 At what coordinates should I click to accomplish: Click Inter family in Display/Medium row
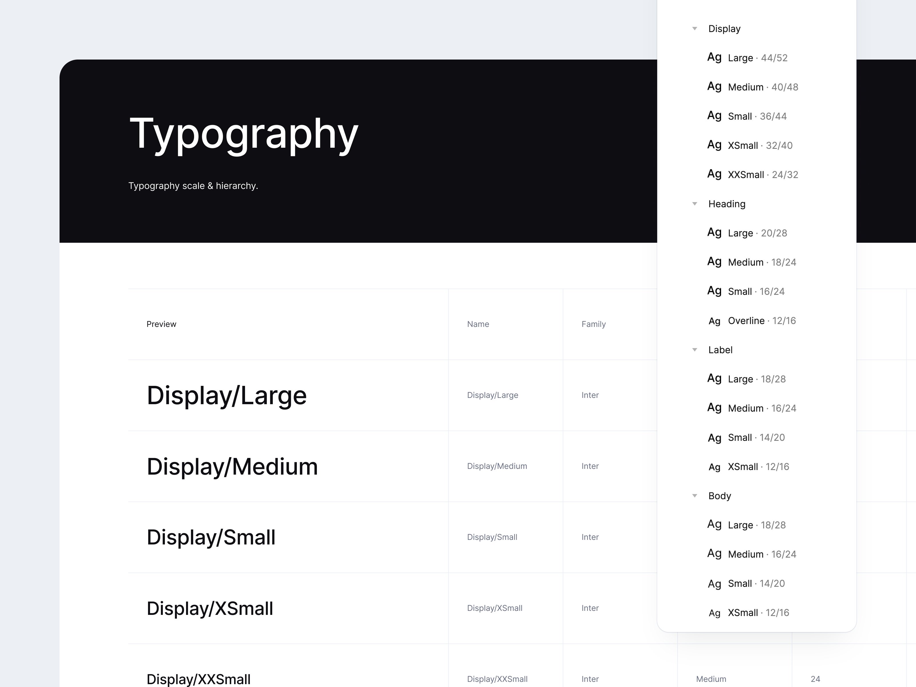tap(590, 466)
